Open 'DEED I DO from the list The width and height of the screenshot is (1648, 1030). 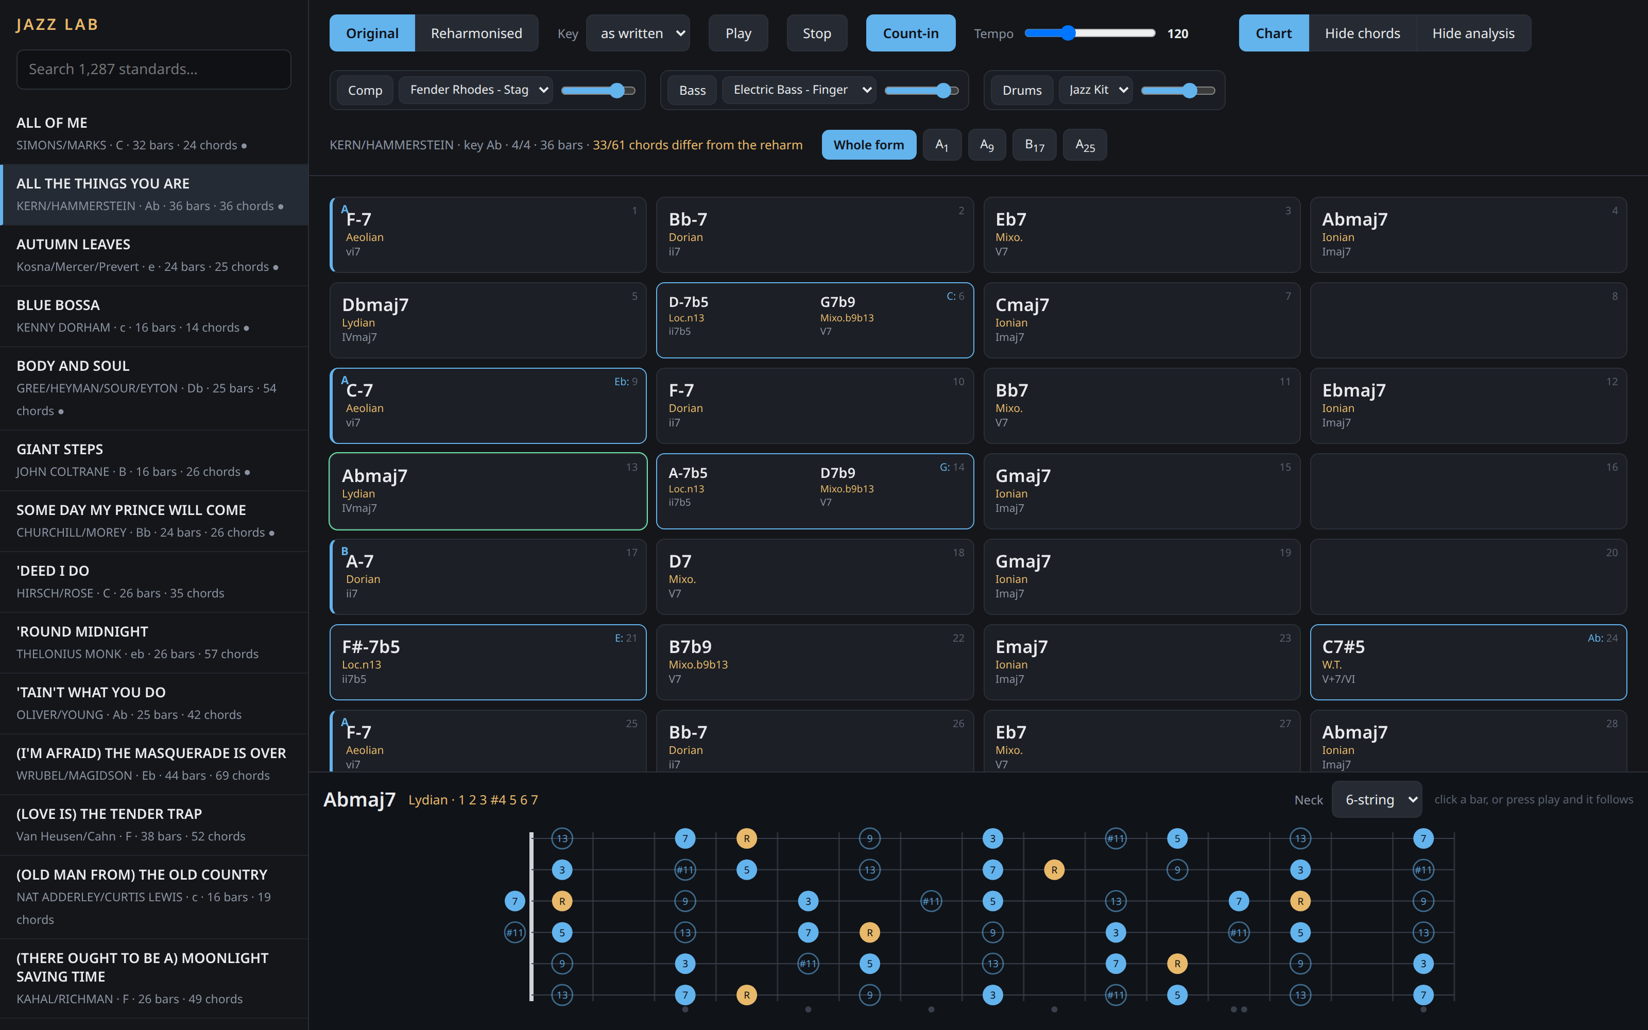pyautogui.click(x=154, y=581)
